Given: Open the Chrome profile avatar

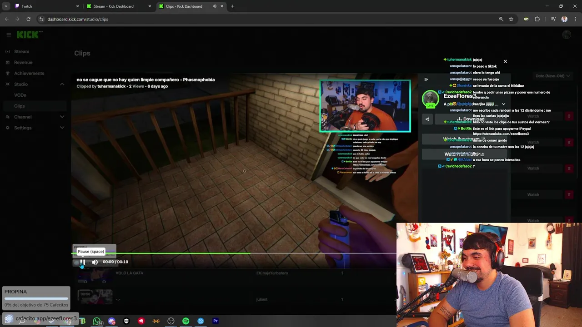Looking at the screenshot, I should (564, 19).
